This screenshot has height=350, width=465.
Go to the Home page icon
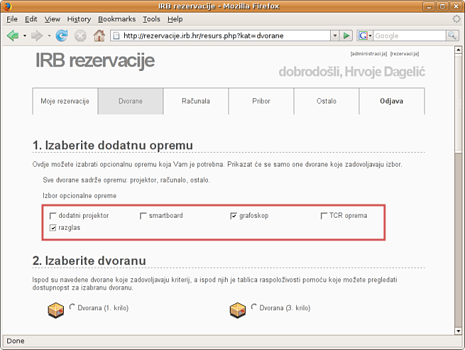pyautogui.click(x=99, y=35)
